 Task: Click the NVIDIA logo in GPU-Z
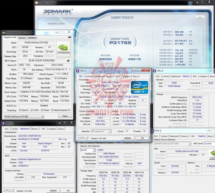[63, 49]
